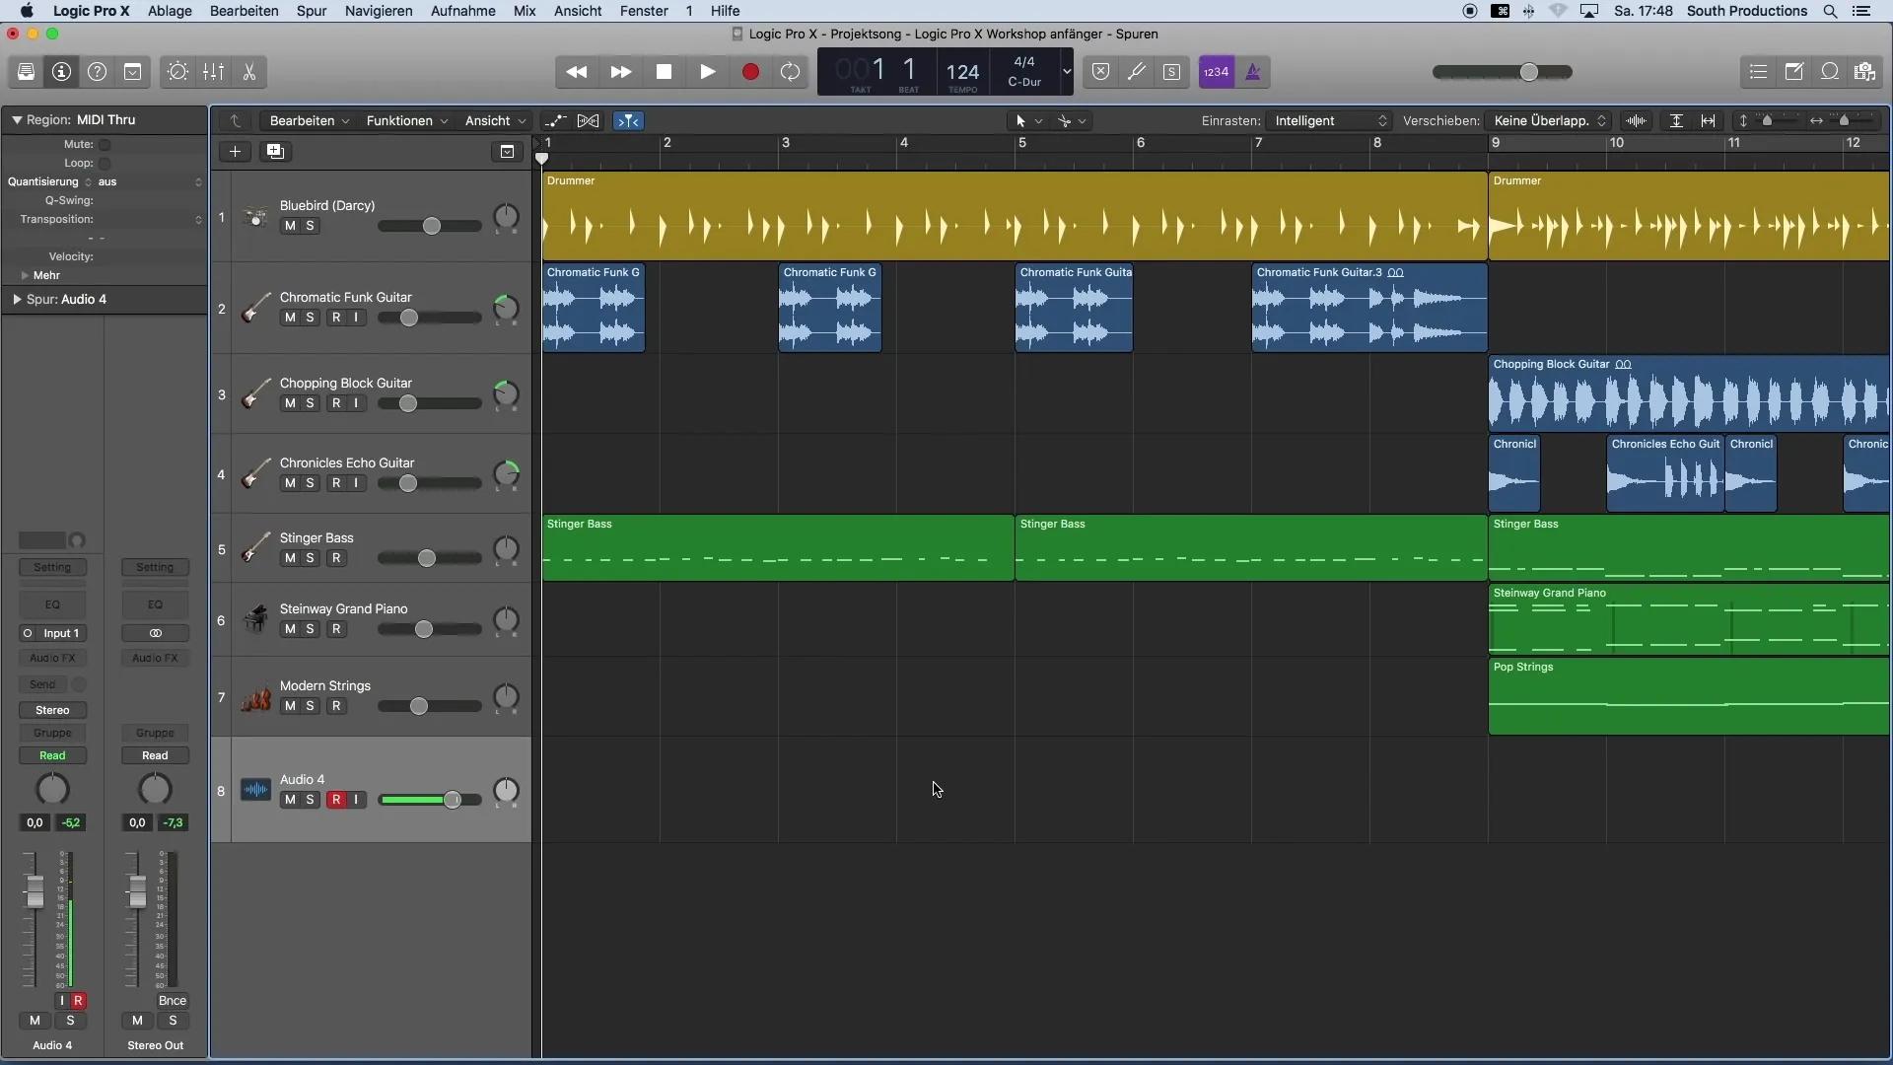Toggle input monitoring on Chopping Block Guitar
The width and height of the screenshot is (1893, 1065).
356,403
